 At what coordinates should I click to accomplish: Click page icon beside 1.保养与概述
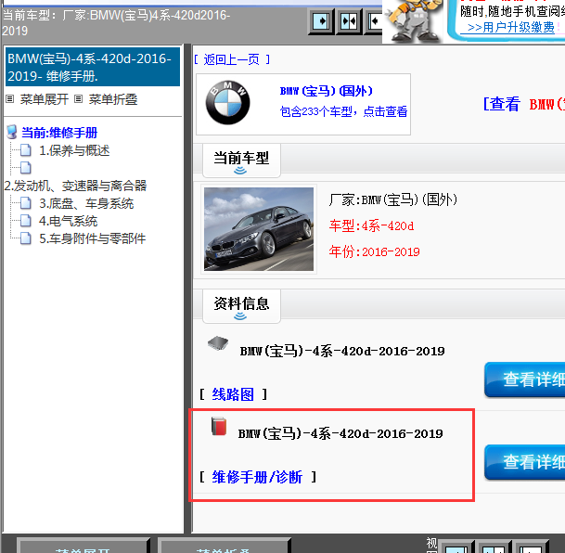click(x=26, y=150)
